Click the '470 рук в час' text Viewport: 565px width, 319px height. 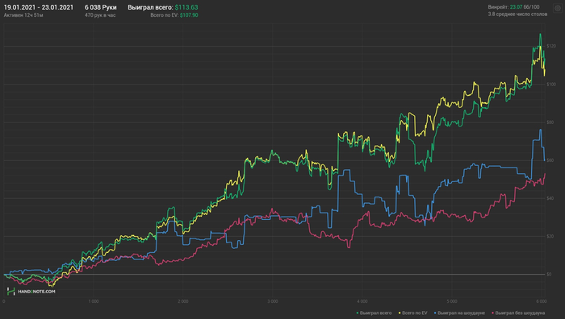coord(100,15)
